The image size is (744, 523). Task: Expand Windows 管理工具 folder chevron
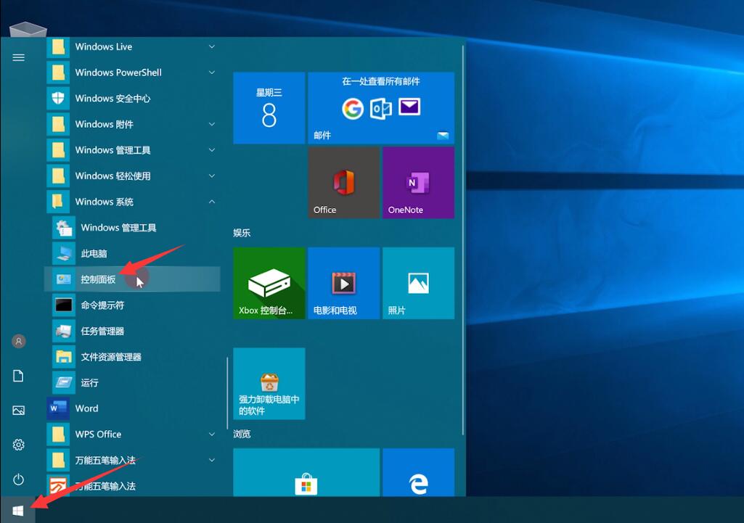tap(212, 150)
